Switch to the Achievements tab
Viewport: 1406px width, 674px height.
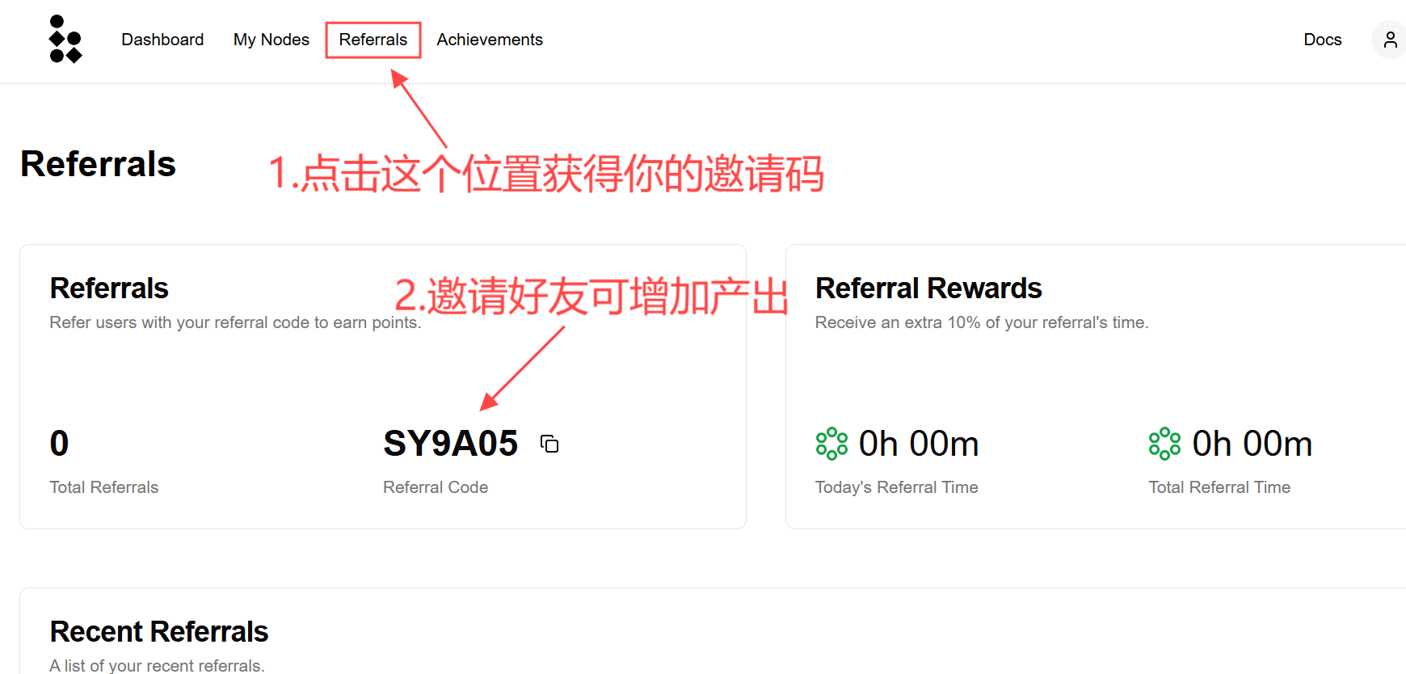(490, 40)
